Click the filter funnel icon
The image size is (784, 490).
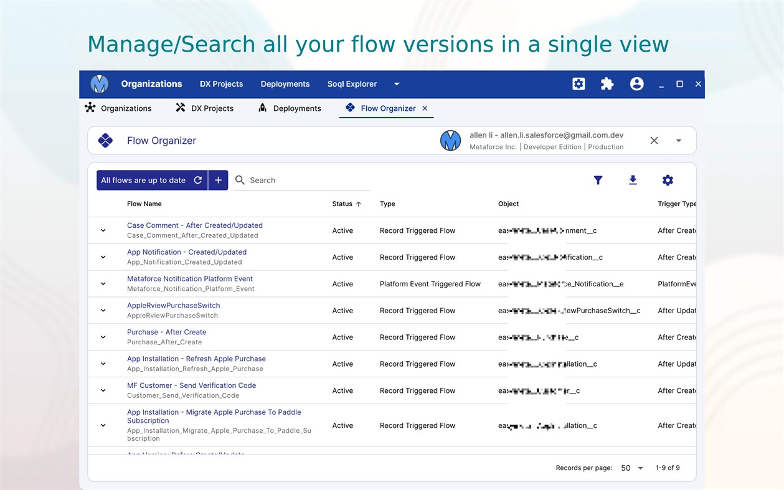(598, 181)
